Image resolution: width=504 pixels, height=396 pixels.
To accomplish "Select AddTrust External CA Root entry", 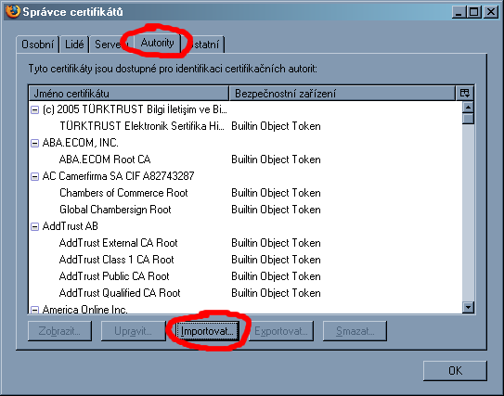I will tap(118, 243).
